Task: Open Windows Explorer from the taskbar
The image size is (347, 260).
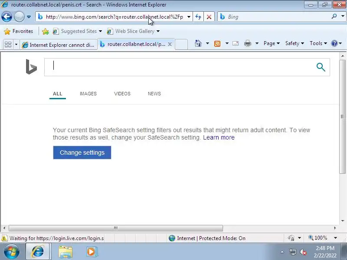Action: pyautogui.click(x=65, y=252)
